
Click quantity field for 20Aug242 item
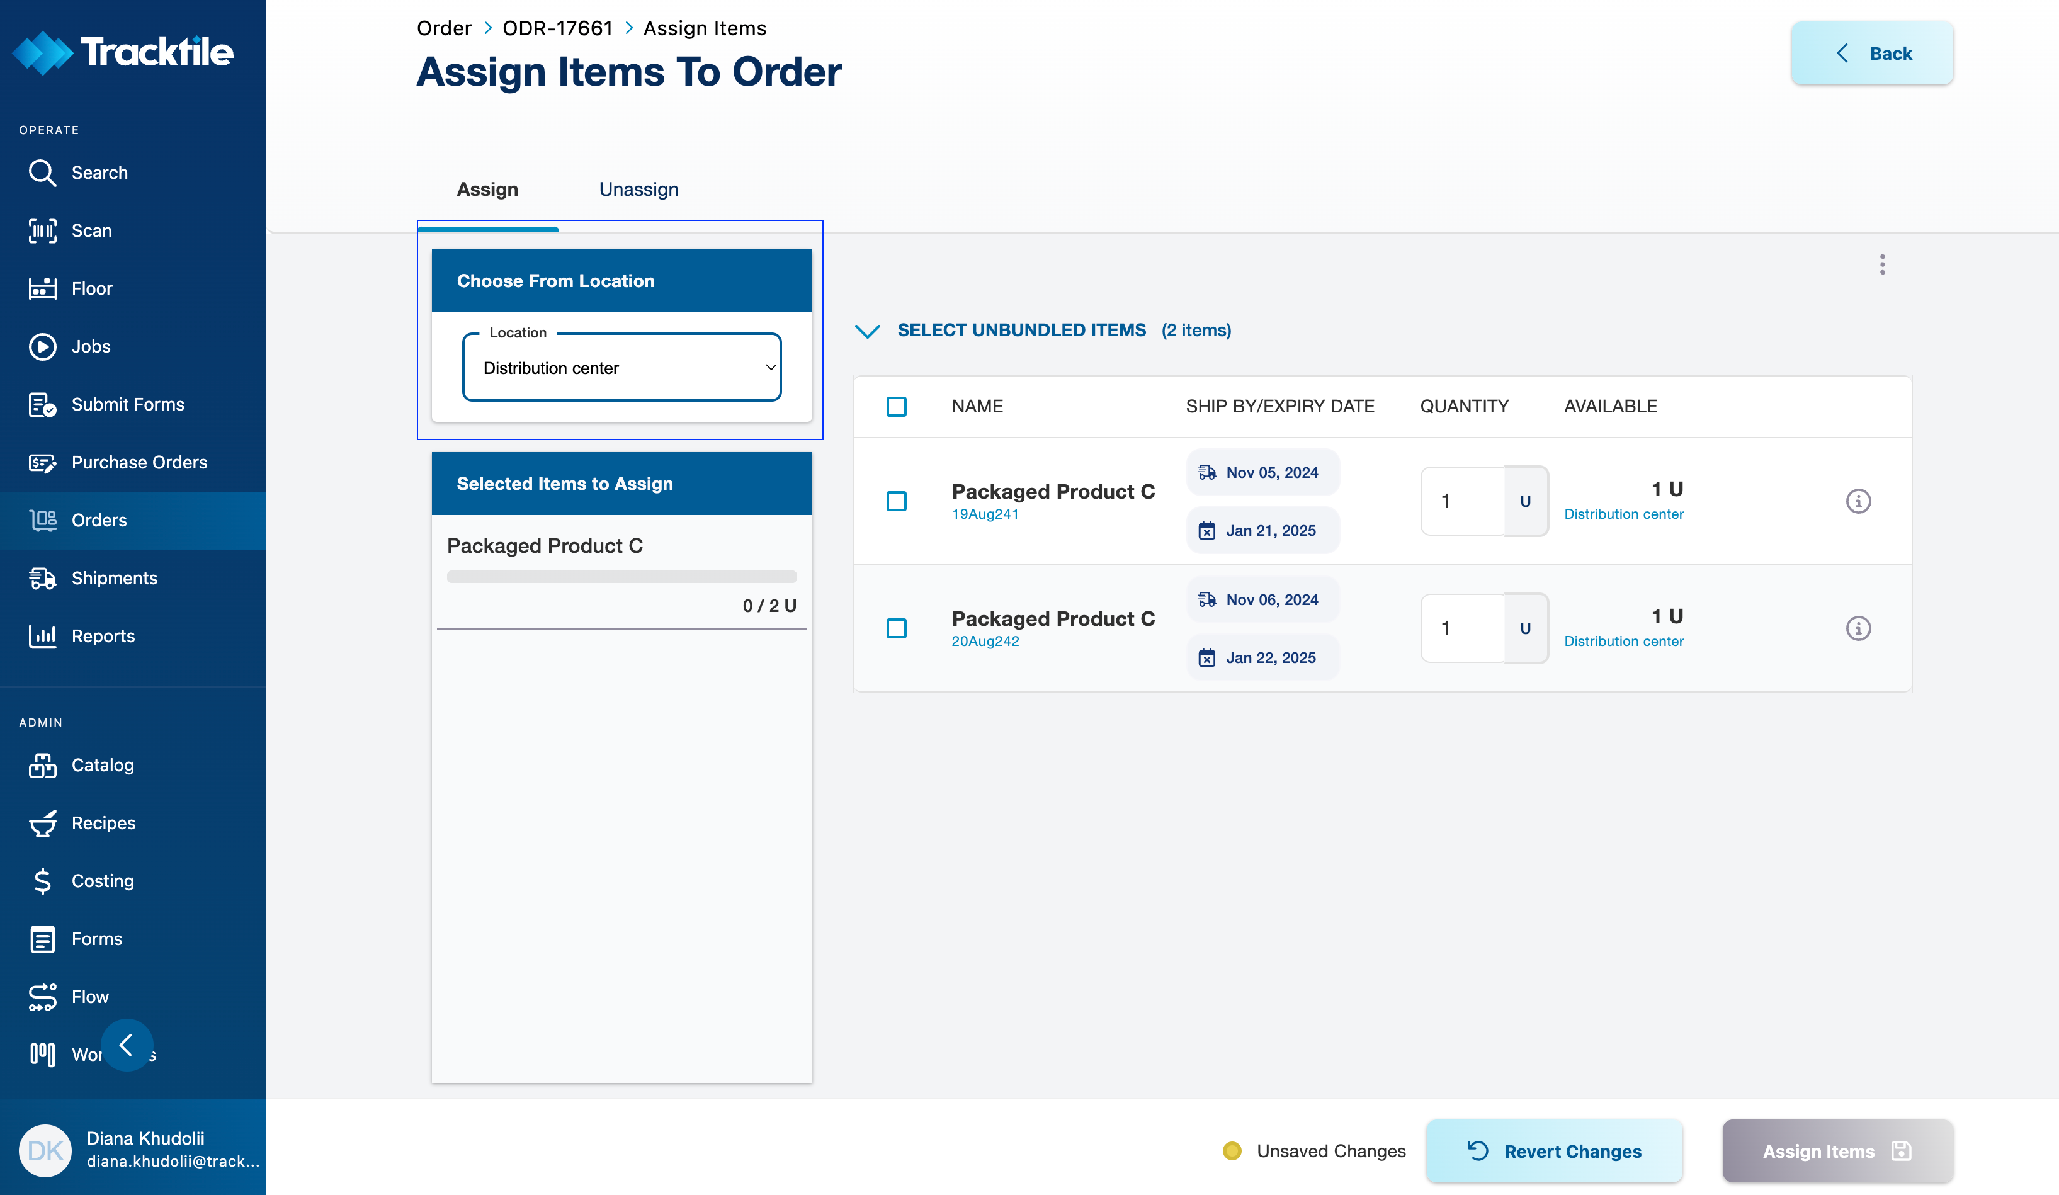point(1463,628)
